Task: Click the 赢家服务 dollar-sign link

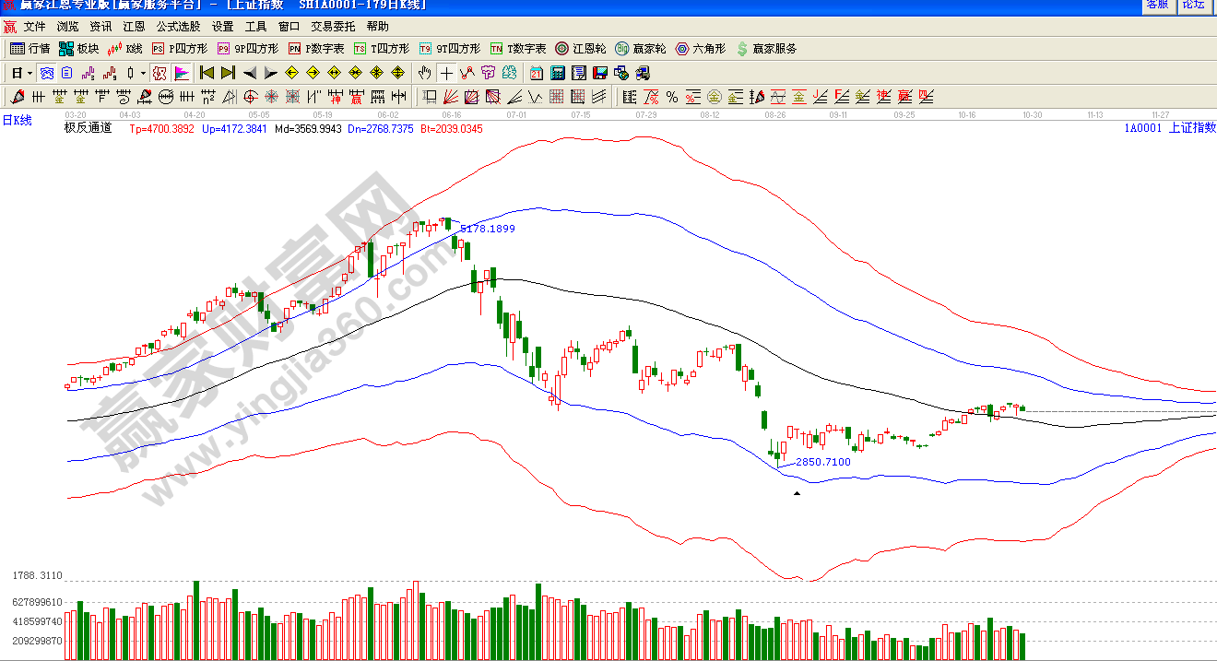Action: pos(766,49)
